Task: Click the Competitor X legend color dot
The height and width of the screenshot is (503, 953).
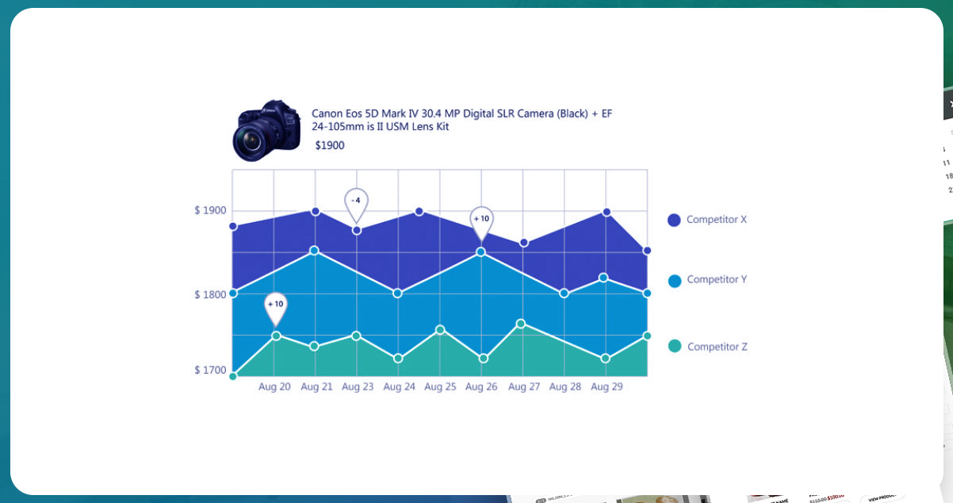Action: point(674,220)
